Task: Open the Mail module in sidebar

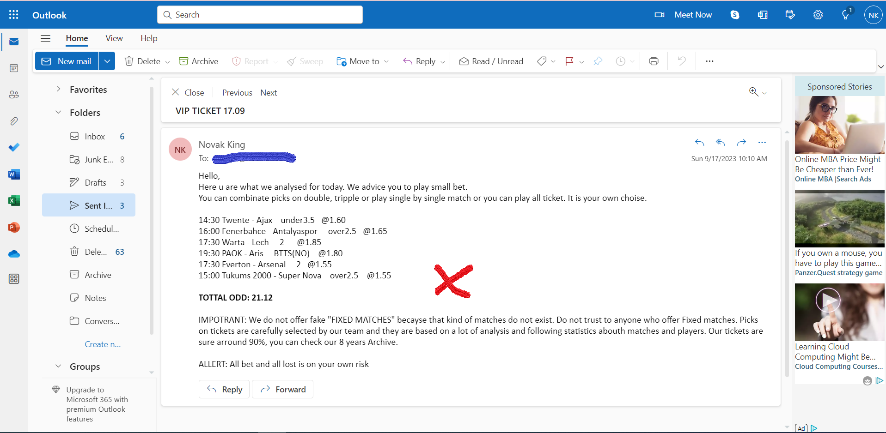Action: [x=14, y=42]
